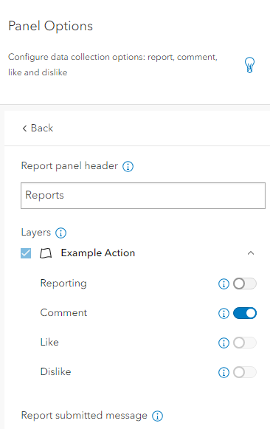Click the Panel Options title
Image resolution: width=270 pixels, height=429 pixels.
click(x=51, y=27)
